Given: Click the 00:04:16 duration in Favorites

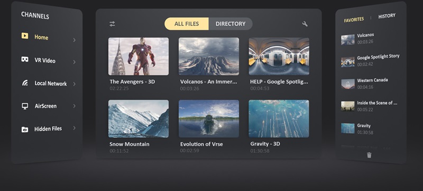Looking at the screenshot, I should [365, 87].
